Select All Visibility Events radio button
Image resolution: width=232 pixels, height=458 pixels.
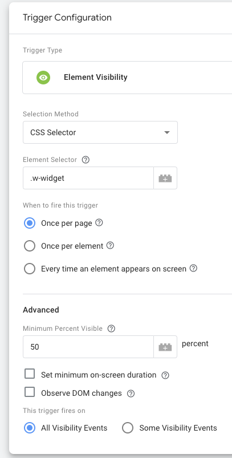(30, 428)
